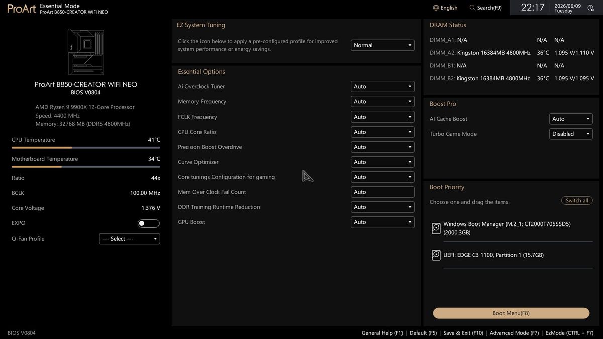The height and width of the screenshot is (339, 603).
Task: Open the DDR Training Runtime Reduction dropdown
Action: point(382,207)
